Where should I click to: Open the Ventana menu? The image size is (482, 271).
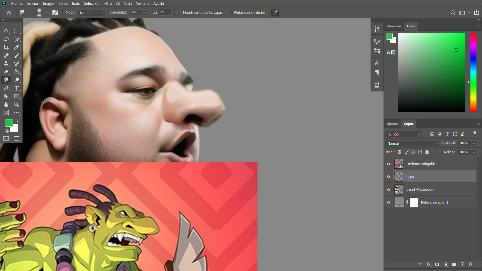pos(143,4)
